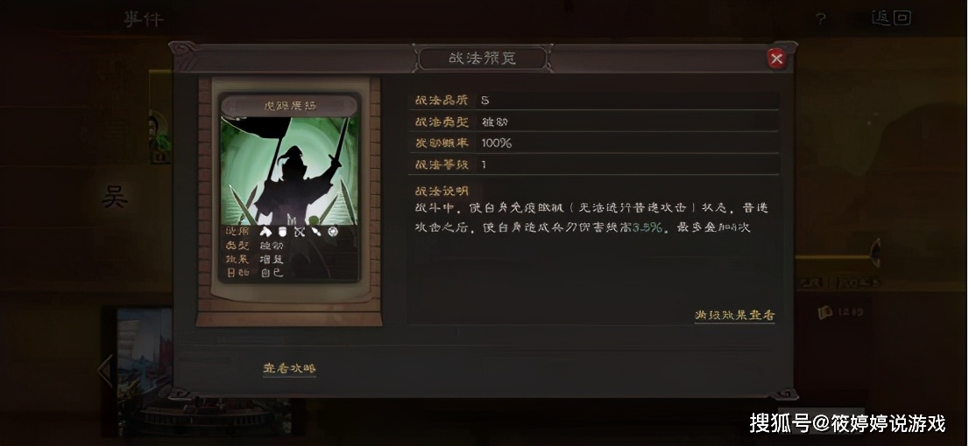This screenshot has height=446, width=969.
Task: Click the round siege troop icon
Action: [x=334, y=232]
